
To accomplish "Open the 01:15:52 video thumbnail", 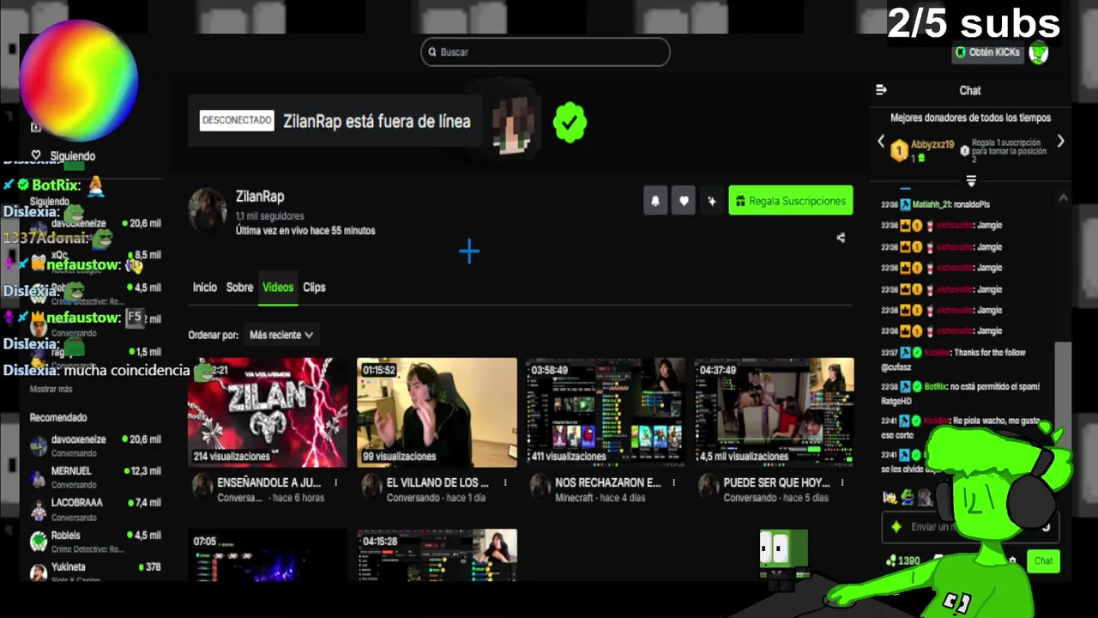I will tap(437, 412).
